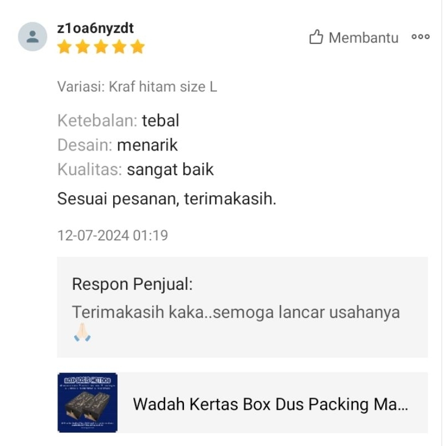Tap the folded-hands emoji in seller reply
Viewport: 446px width, 446px height.
82,332
